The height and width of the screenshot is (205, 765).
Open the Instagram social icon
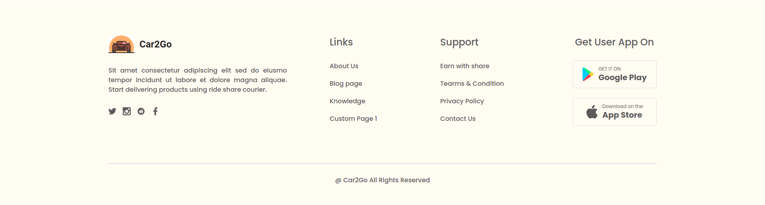127,111
